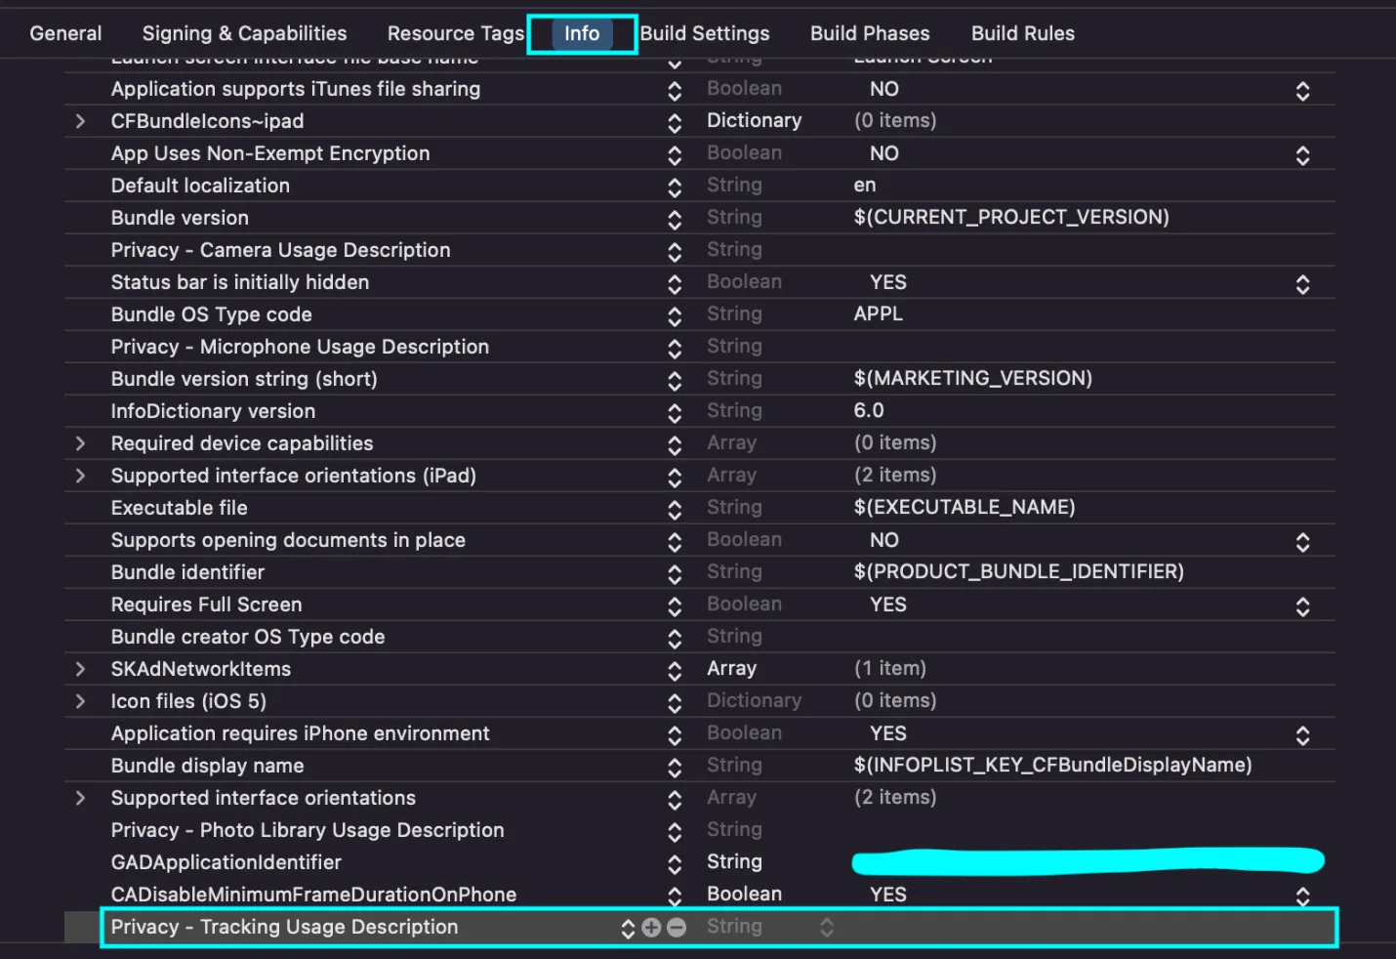Expand the CFBundleIcons~ipad dictionary
This screenshot has height=959, width=1396.
(80, 122)
